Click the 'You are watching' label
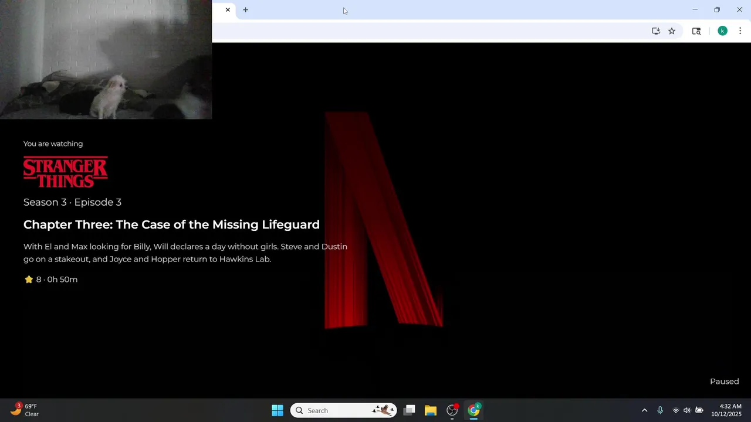 click(53, 144)
